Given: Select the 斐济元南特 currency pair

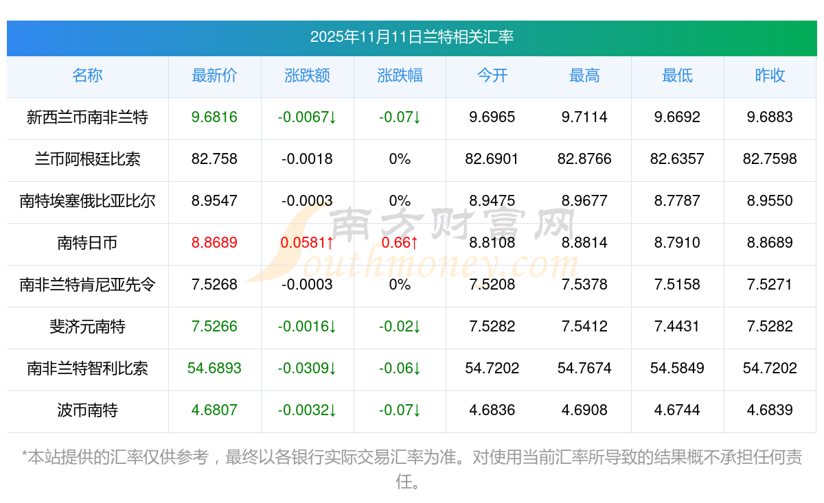Looking at the screenshot, I should point(87,327).
